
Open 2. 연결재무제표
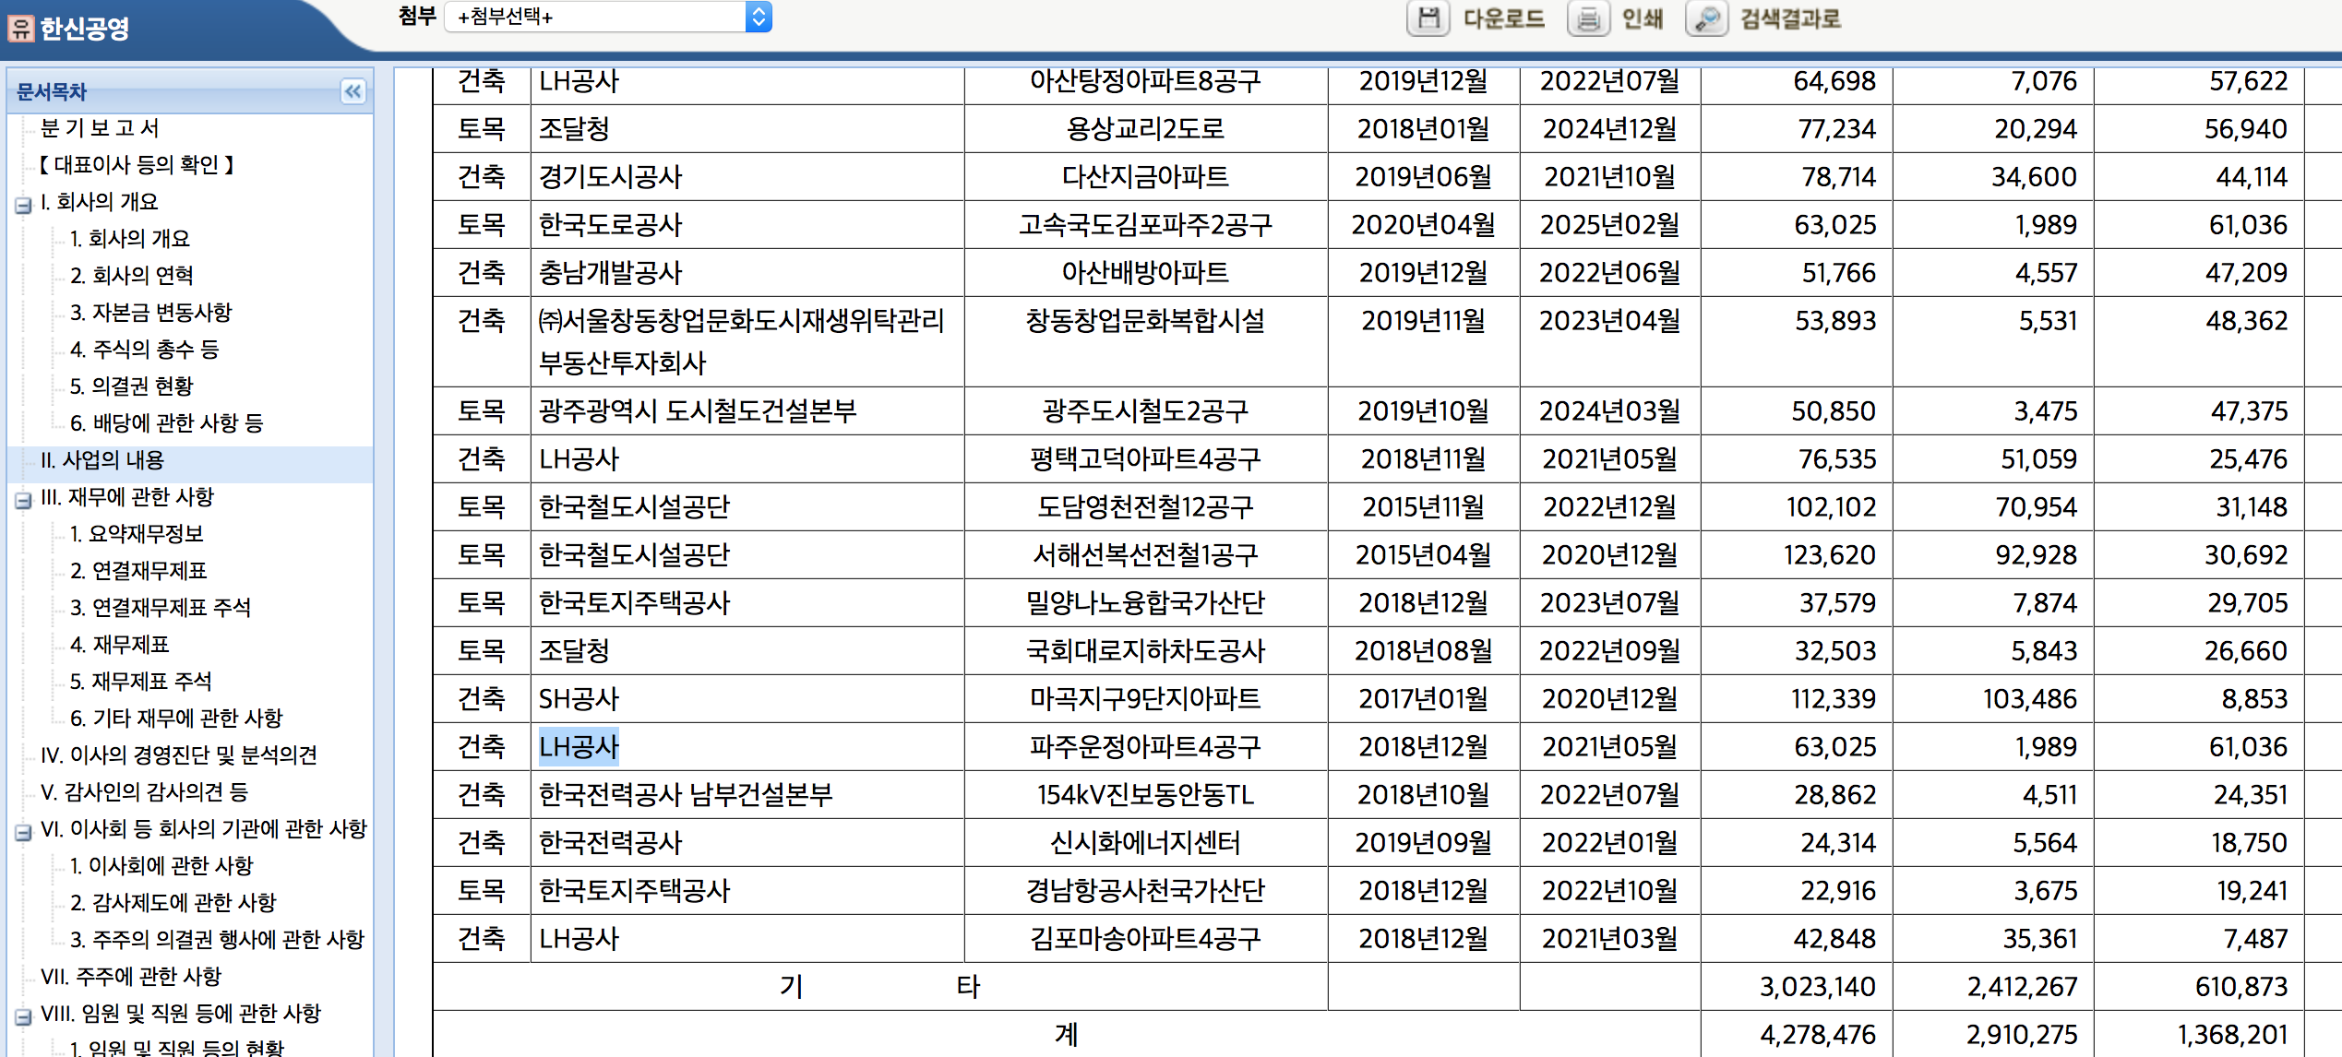[138, 571]
